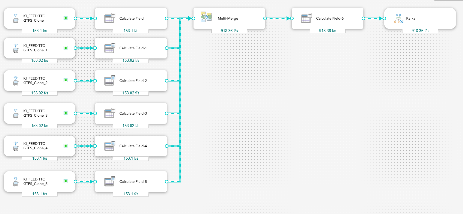Click the input port of Calculate Field-6
463x214 pixels.
point(292,18)
